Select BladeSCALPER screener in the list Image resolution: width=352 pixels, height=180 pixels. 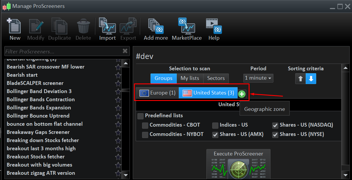pos(35,83)
